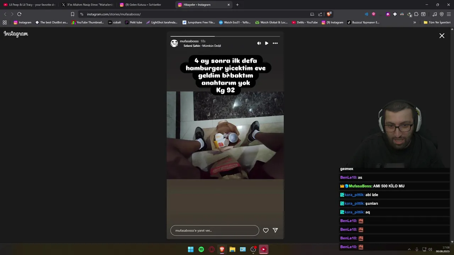454x255 pixels.
Task: Open the Selami Şahin song link
Action: tap(202, 46)
